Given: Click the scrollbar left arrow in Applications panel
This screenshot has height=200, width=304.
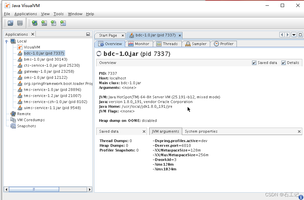Looking at the screenshot, I should tap(6, 189).
